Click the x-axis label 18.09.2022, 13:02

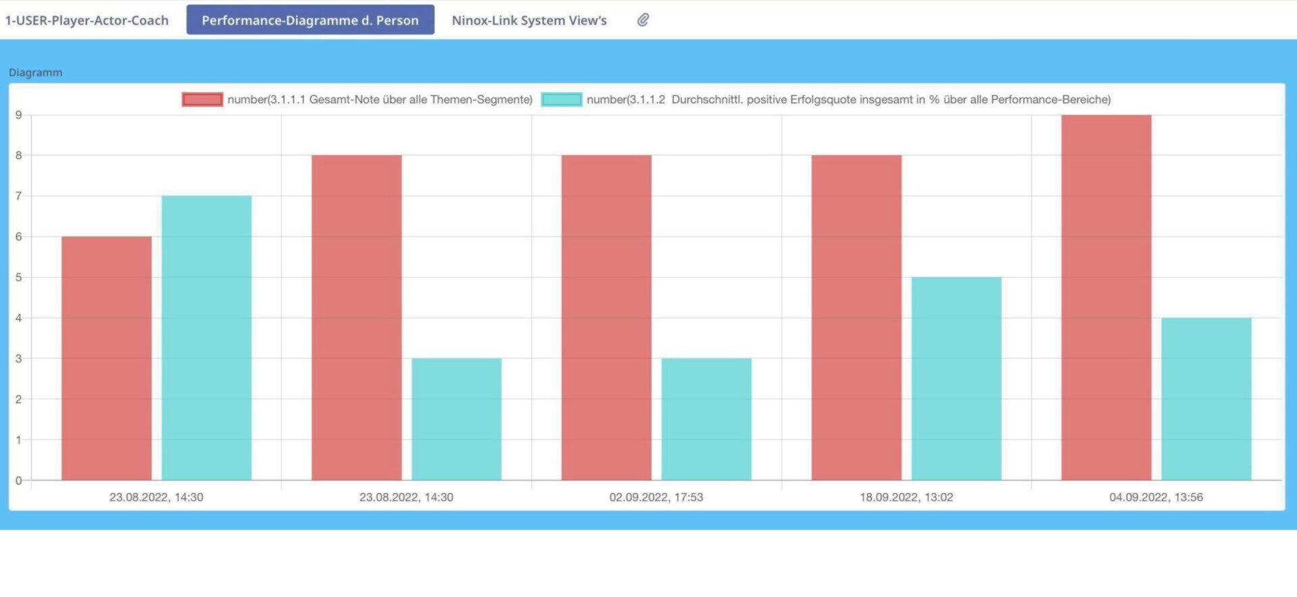[x=906, y=497]
